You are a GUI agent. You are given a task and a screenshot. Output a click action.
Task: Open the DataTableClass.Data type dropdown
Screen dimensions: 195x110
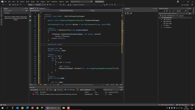pos(75,11)
